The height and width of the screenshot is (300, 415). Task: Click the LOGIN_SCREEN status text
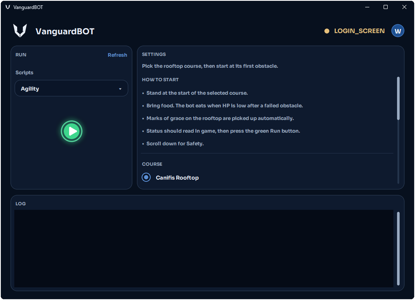coord(359,31)
